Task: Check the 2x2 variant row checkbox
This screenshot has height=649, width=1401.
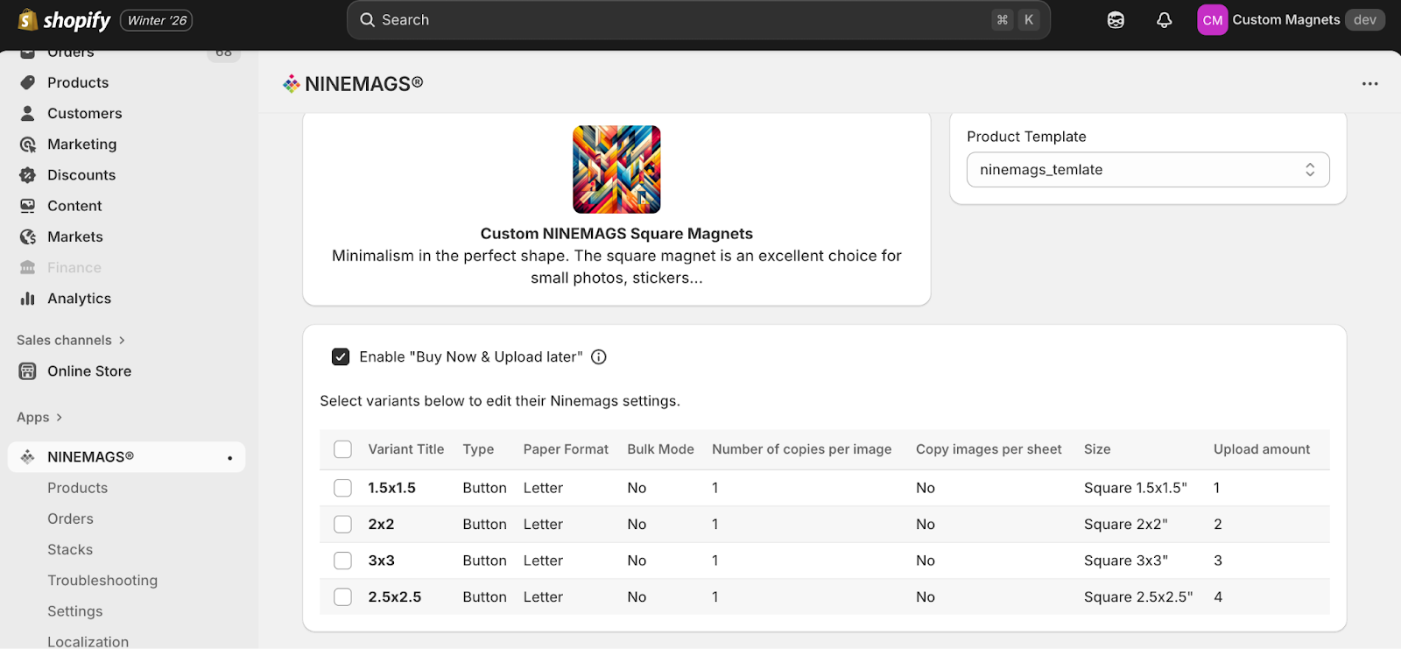Action: (343, 525)
